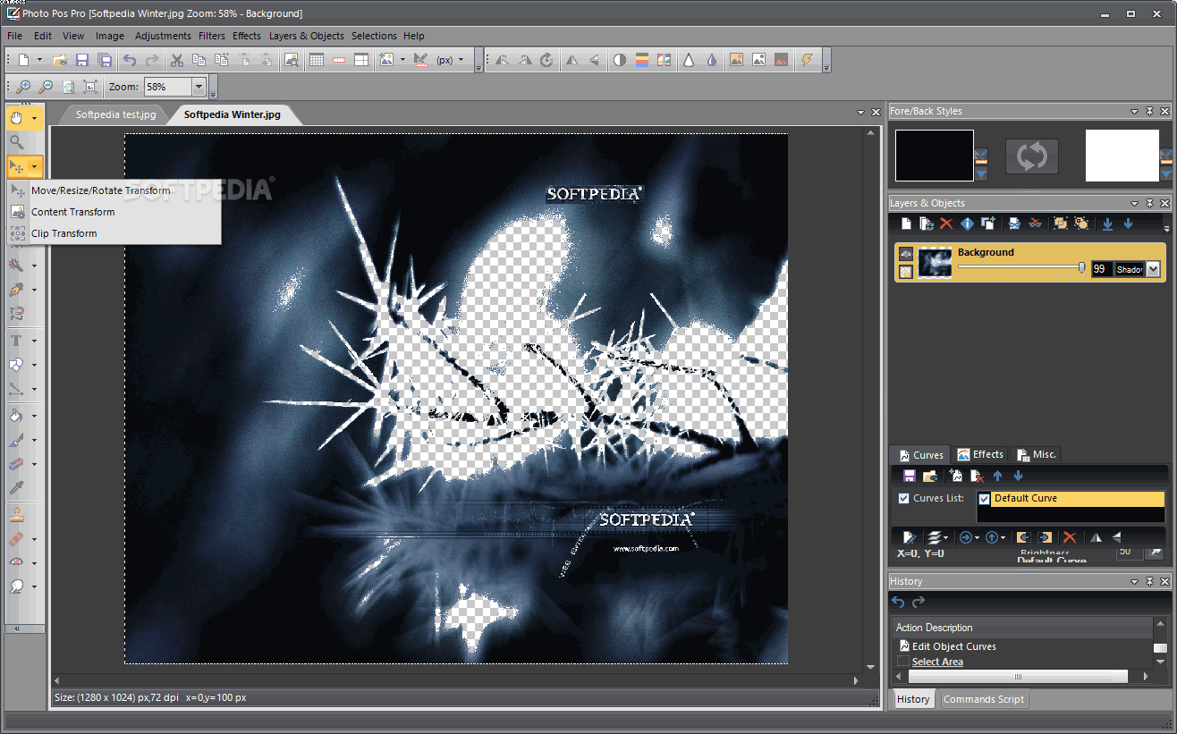Open the Filters menu
Image resolution: width=1177 pixels, height=734 pixels.
[x=212, y=36]
